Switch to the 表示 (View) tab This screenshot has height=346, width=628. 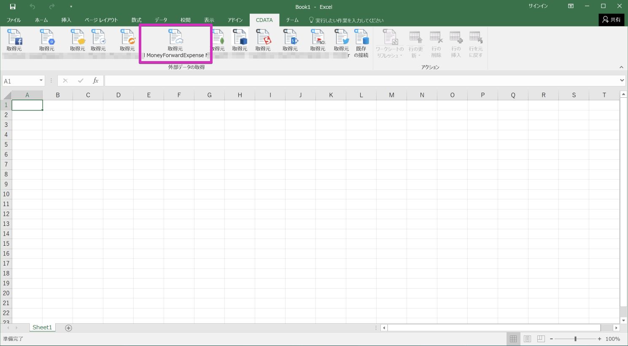209,20
